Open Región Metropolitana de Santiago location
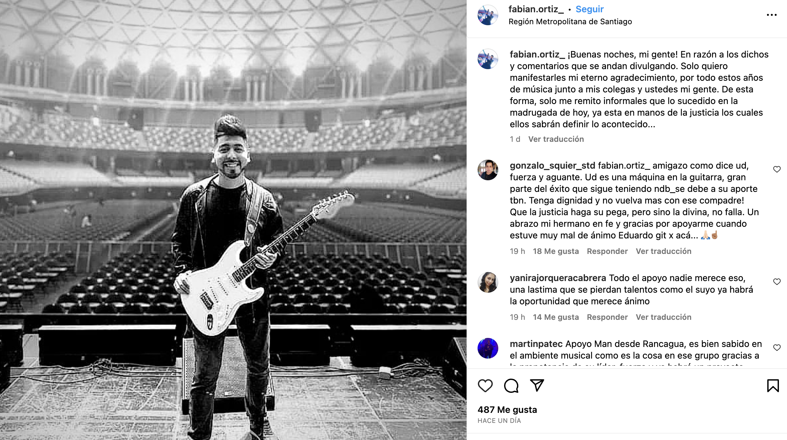 tap(570, 22)
